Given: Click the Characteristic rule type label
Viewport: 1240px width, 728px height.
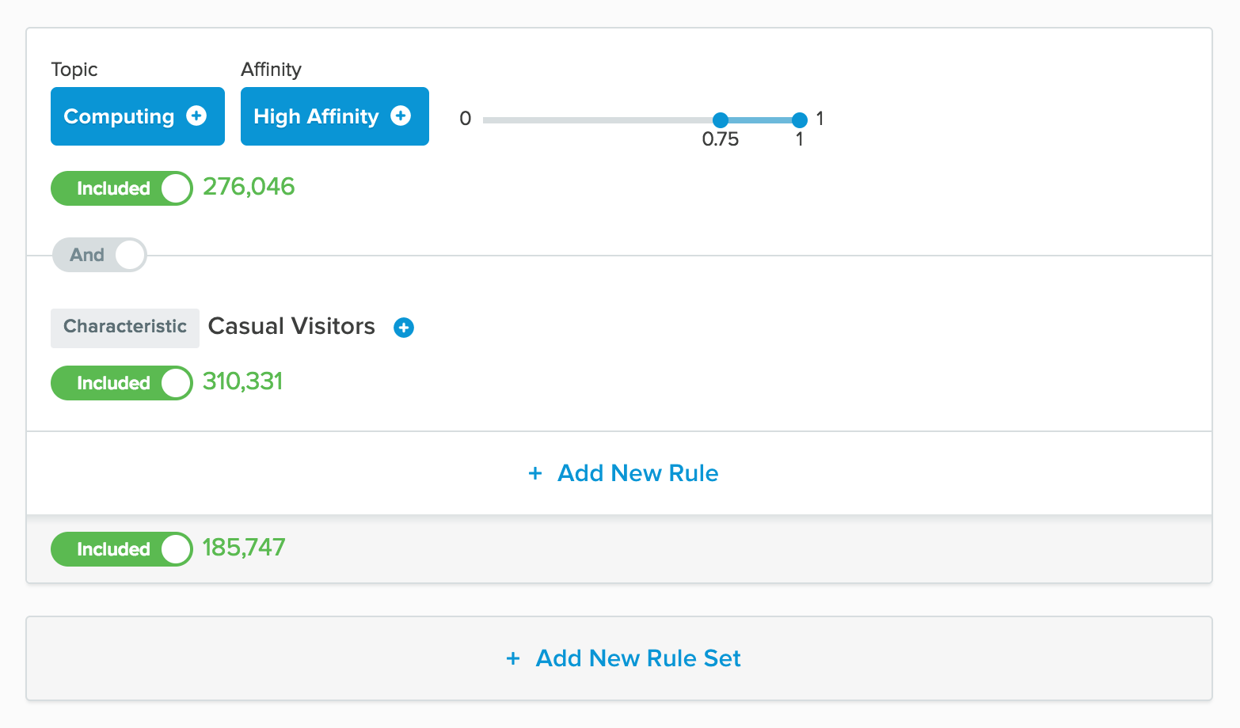Looking at the screenshot, I should (125, 328).
